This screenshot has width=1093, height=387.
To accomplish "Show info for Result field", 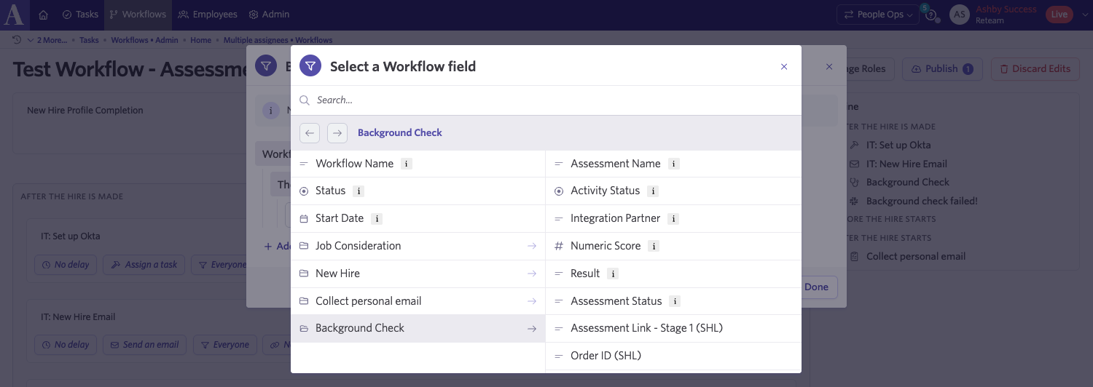I will pyautogui.click(x=613, y=274).
